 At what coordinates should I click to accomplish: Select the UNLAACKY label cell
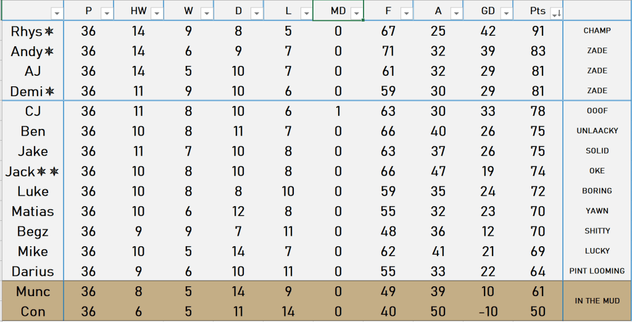(597, 131)
